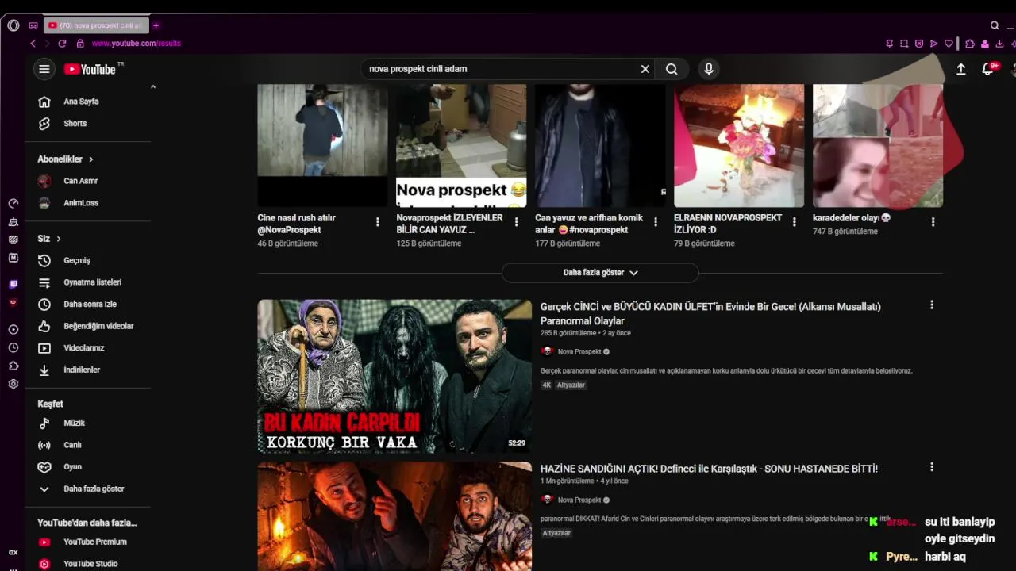Add a new browser tab with plus
This screenshot has width=1016, height=571.
156,25
